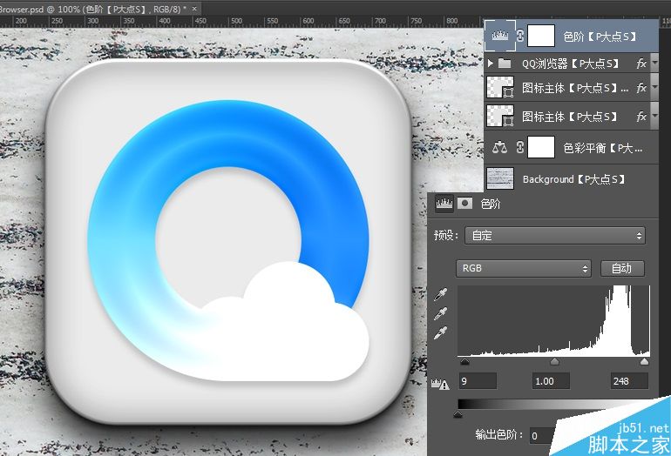This screenshot has width=671, height=456.
Task: Click the midtone input field showing 1.00
Action: tap(551, 381)
